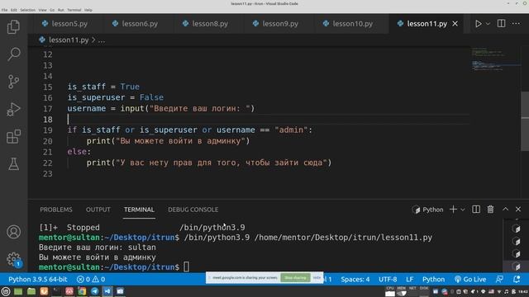
Task: Run Python file with play button
Action: tap(478, 24)
